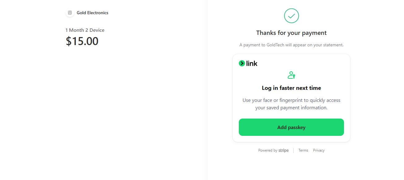Click the "Powered by" footer text
404x180 pixels.
pyautogui.click(x=268, y=151)
